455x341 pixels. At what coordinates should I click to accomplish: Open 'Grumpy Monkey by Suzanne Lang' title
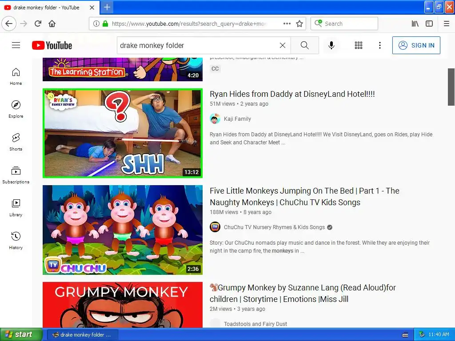click(303, 293)
